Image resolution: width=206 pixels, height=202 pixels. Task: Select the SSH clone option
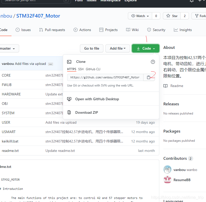[x=81, y=69]
